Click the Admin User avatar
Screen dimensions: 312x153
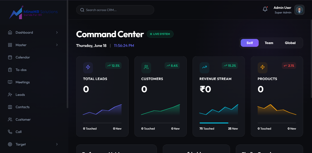pos(299,10)
